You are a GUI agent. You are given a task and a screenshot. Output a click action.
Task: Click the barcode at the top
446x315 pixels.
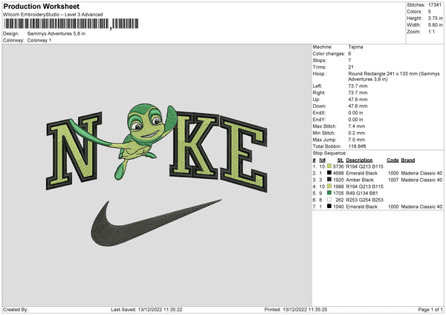click(x=71, y=24)
